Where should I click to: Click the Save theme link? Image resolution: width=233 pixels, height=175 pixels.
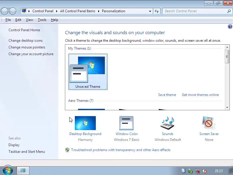(x=167, y=95)
